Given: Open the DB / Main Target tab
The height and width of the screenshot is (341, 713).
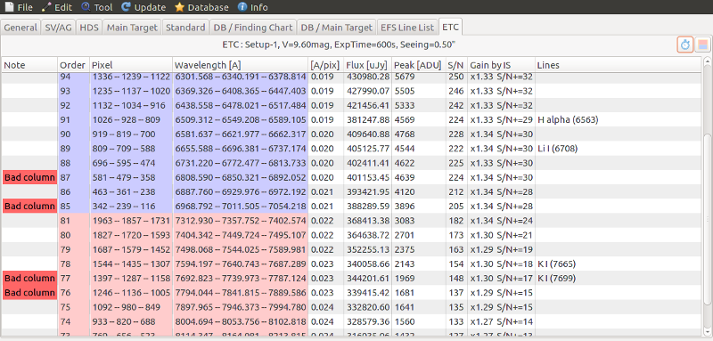Looking at the screenshot, I should click(337, 28).
